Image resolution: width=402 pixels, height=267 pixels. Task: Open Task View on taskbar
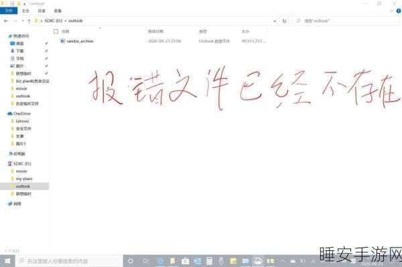tap(145, 261)
